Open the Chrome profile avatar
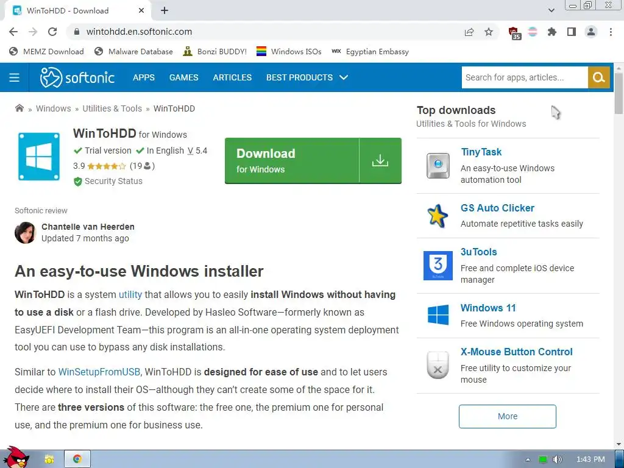 tap(591, 32)
